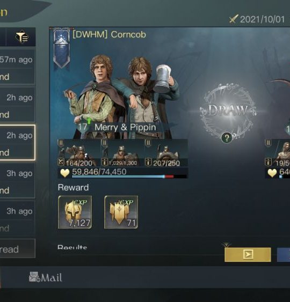Select the 164/200 troop unit icon
290x302 pixels.
(x=79, y=153)
